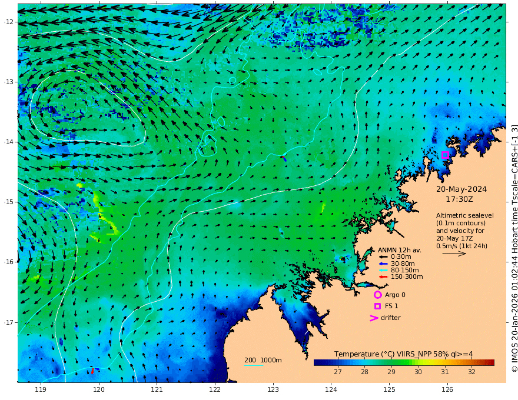Click the 'and velocity for' caption line
518x400 pixels.
[460, 231]
